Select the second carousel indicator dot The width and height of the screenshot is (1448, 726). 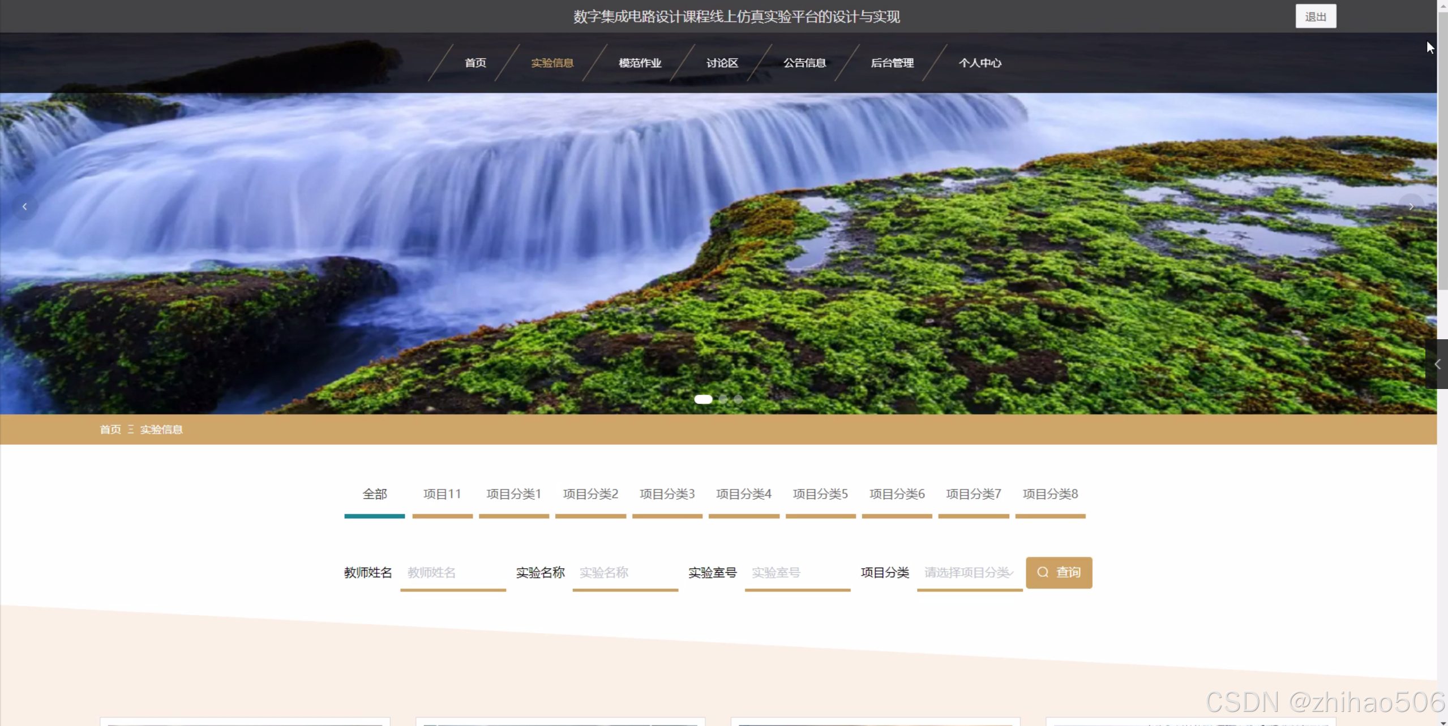coord(723,399)
